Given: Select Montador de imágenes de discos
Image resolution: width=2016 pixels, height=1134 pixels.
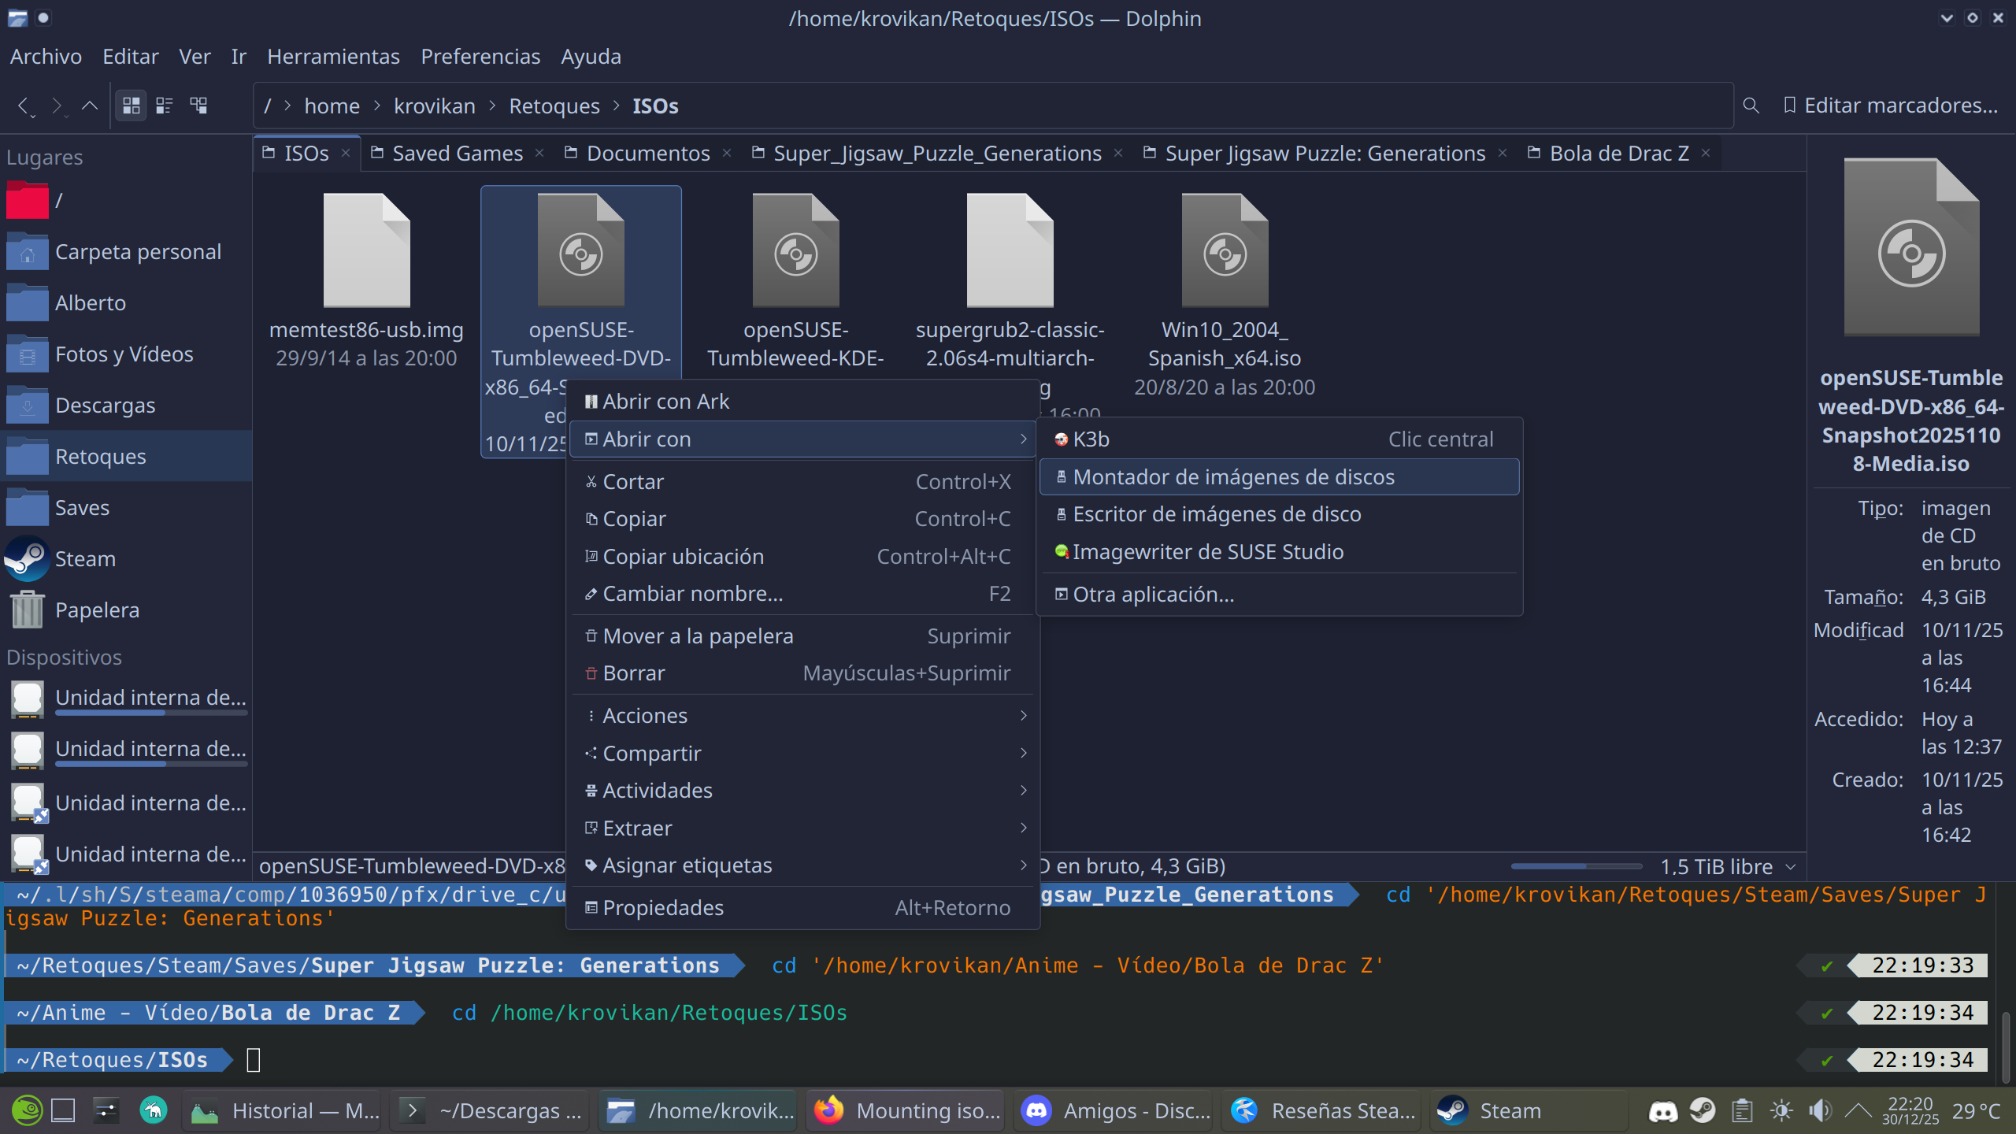Looking at the screenshot, I should point(1233,477).
